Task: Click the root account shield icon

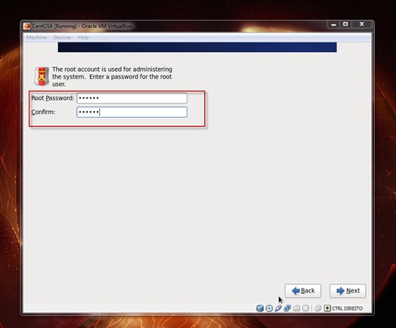Action: tap(42, 76)
